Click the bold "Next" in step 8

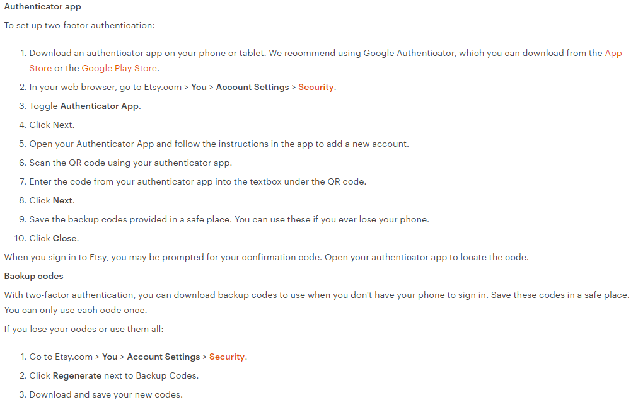coord(63,200)
